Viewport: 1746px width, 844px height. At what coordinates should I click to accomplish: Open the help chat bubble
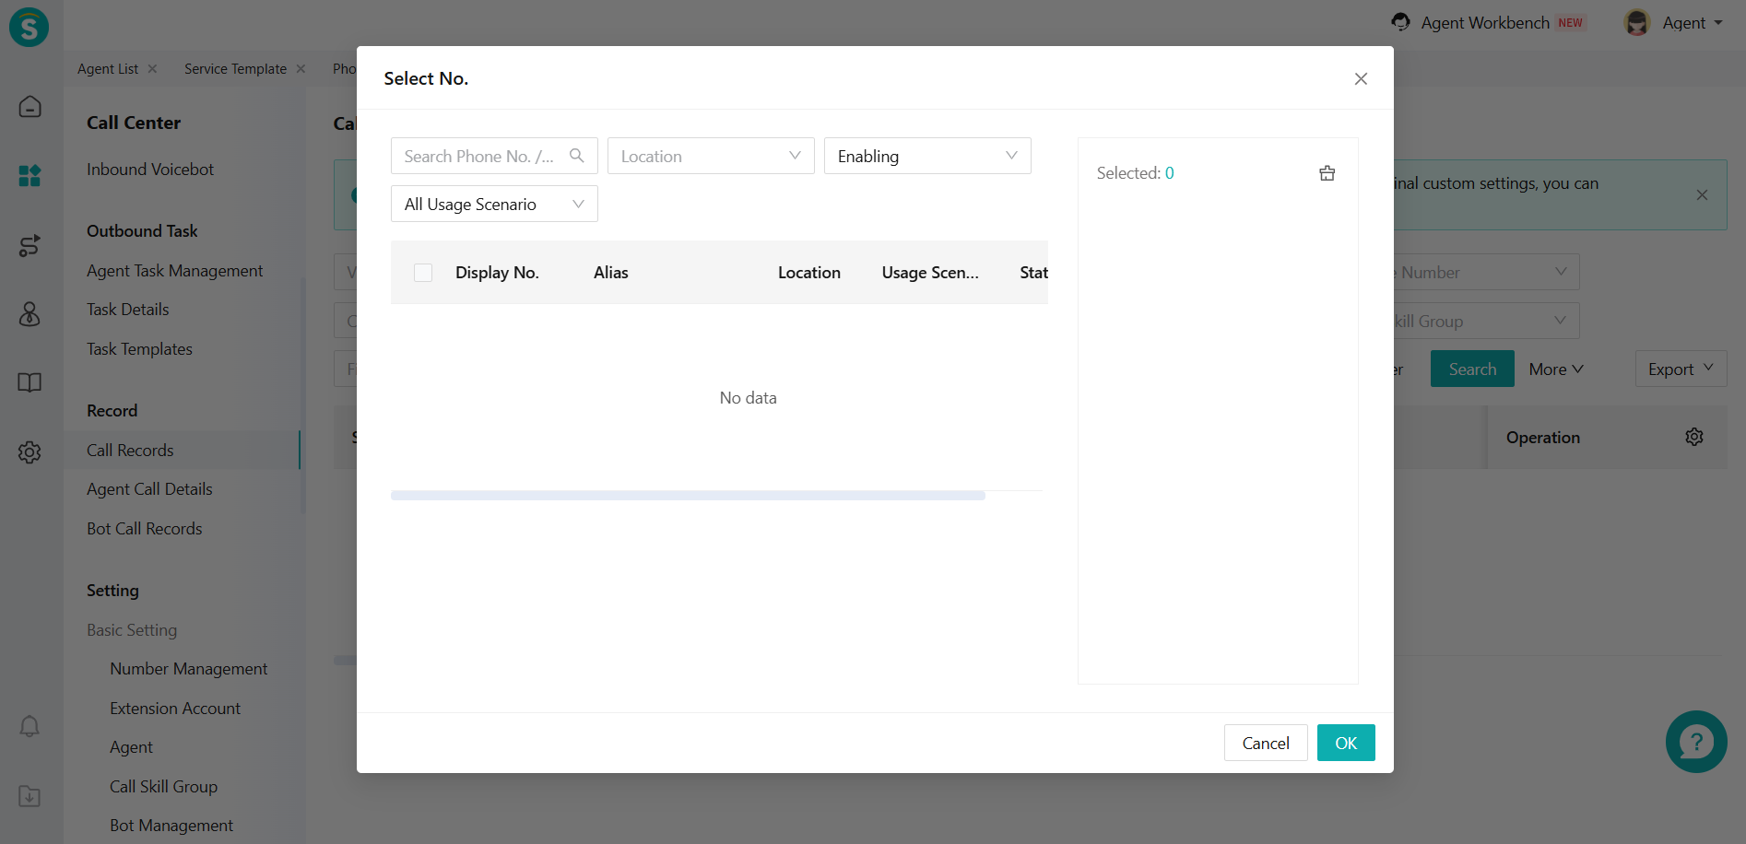1696,742
